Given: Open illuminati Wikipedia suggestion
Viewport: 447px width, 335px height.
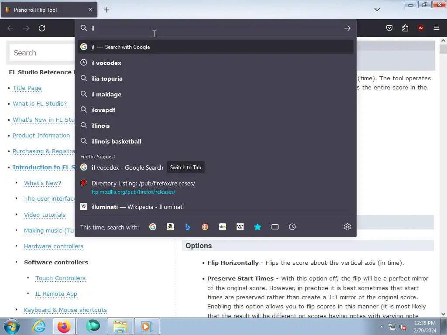Looking at the screenshot, I should point(216,207).
